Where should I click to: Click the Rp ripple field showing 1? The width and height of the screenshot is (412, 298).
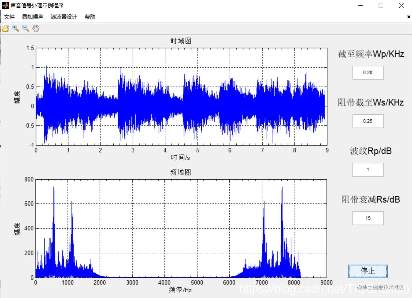(368, 170)
